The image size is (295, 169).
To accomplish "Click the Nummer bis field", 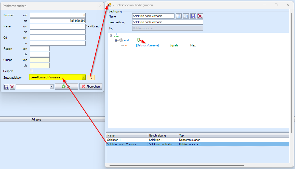I will 58,21.
